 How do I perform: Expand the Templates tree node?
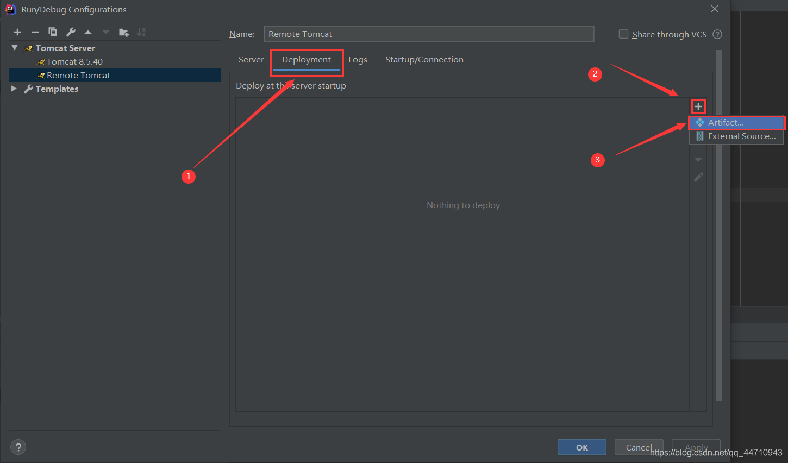[14, 89]
